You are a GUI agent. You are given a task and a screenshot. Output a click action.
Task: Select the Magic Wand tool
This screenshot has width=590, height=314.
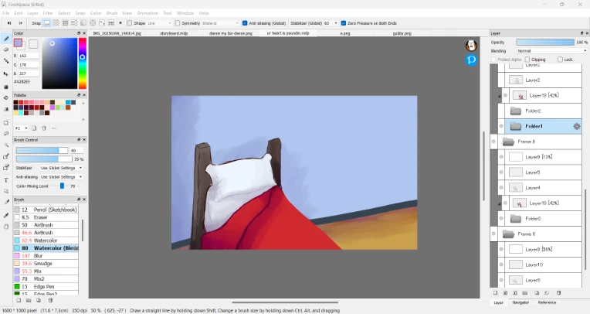click(x=6, y=145)
